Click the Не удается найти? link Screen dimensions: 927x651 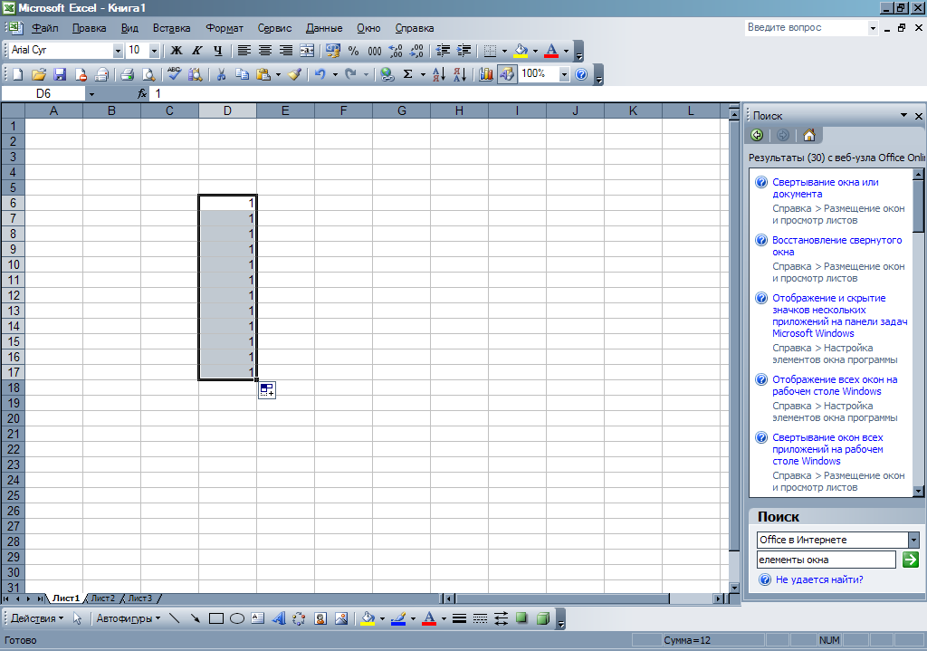(818, 579)
